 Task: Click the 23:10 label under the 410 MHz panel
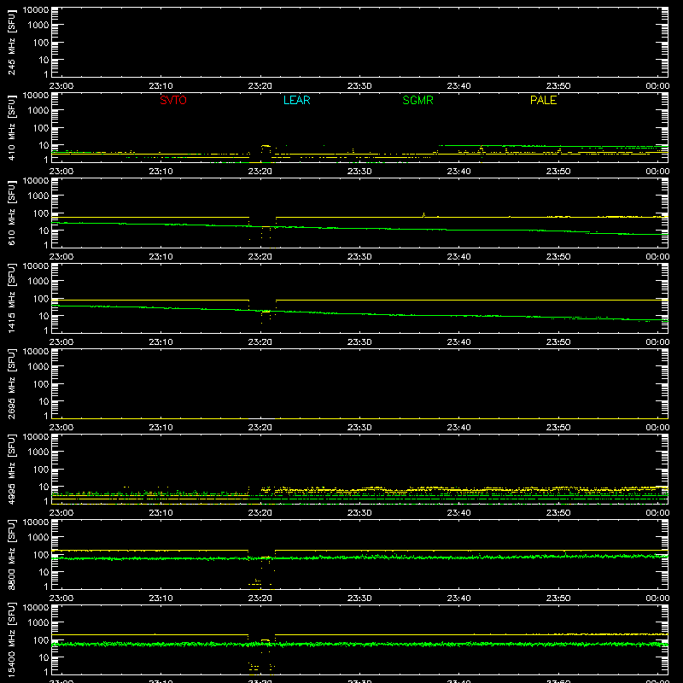coord(161,172)
